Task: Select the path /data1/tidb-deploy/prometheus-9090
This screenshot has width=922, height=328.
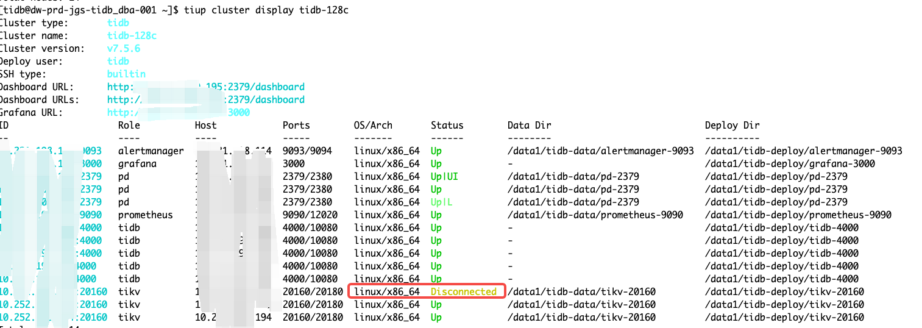Action: pos(798,215)
